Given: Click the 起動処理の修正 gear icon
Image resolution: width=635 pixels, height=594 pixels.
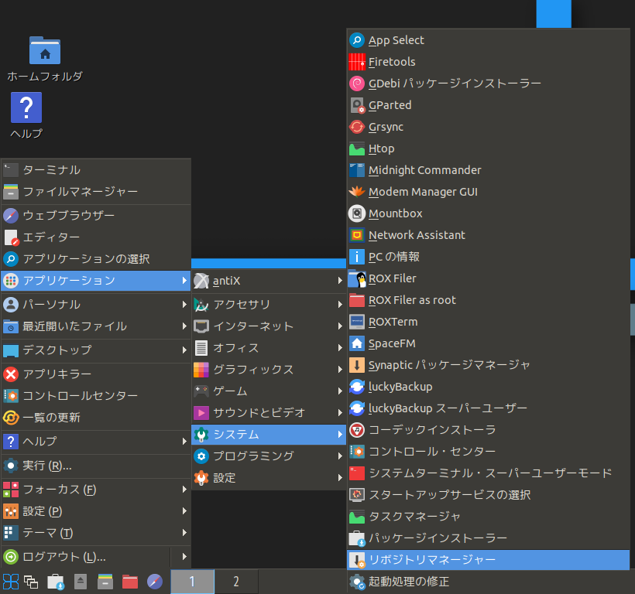Looking at the screenshot, I should 357,582.
